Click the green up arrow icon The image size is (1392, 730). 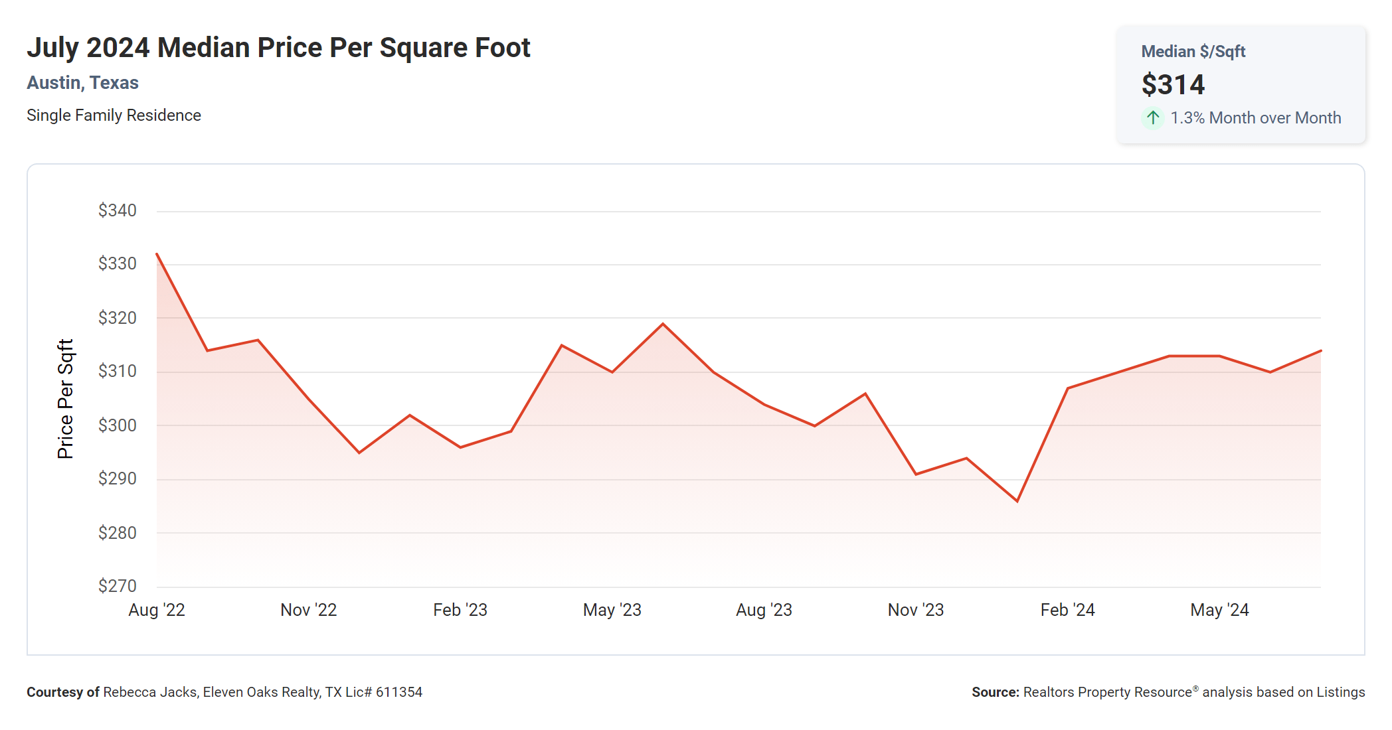1153,117
